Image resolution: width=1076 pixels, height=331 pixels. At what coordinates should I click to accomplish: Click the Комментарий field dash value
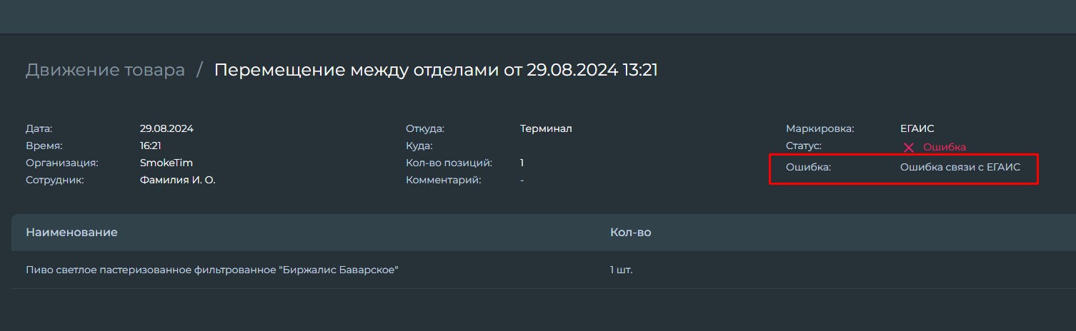click(x=522, y=180)
